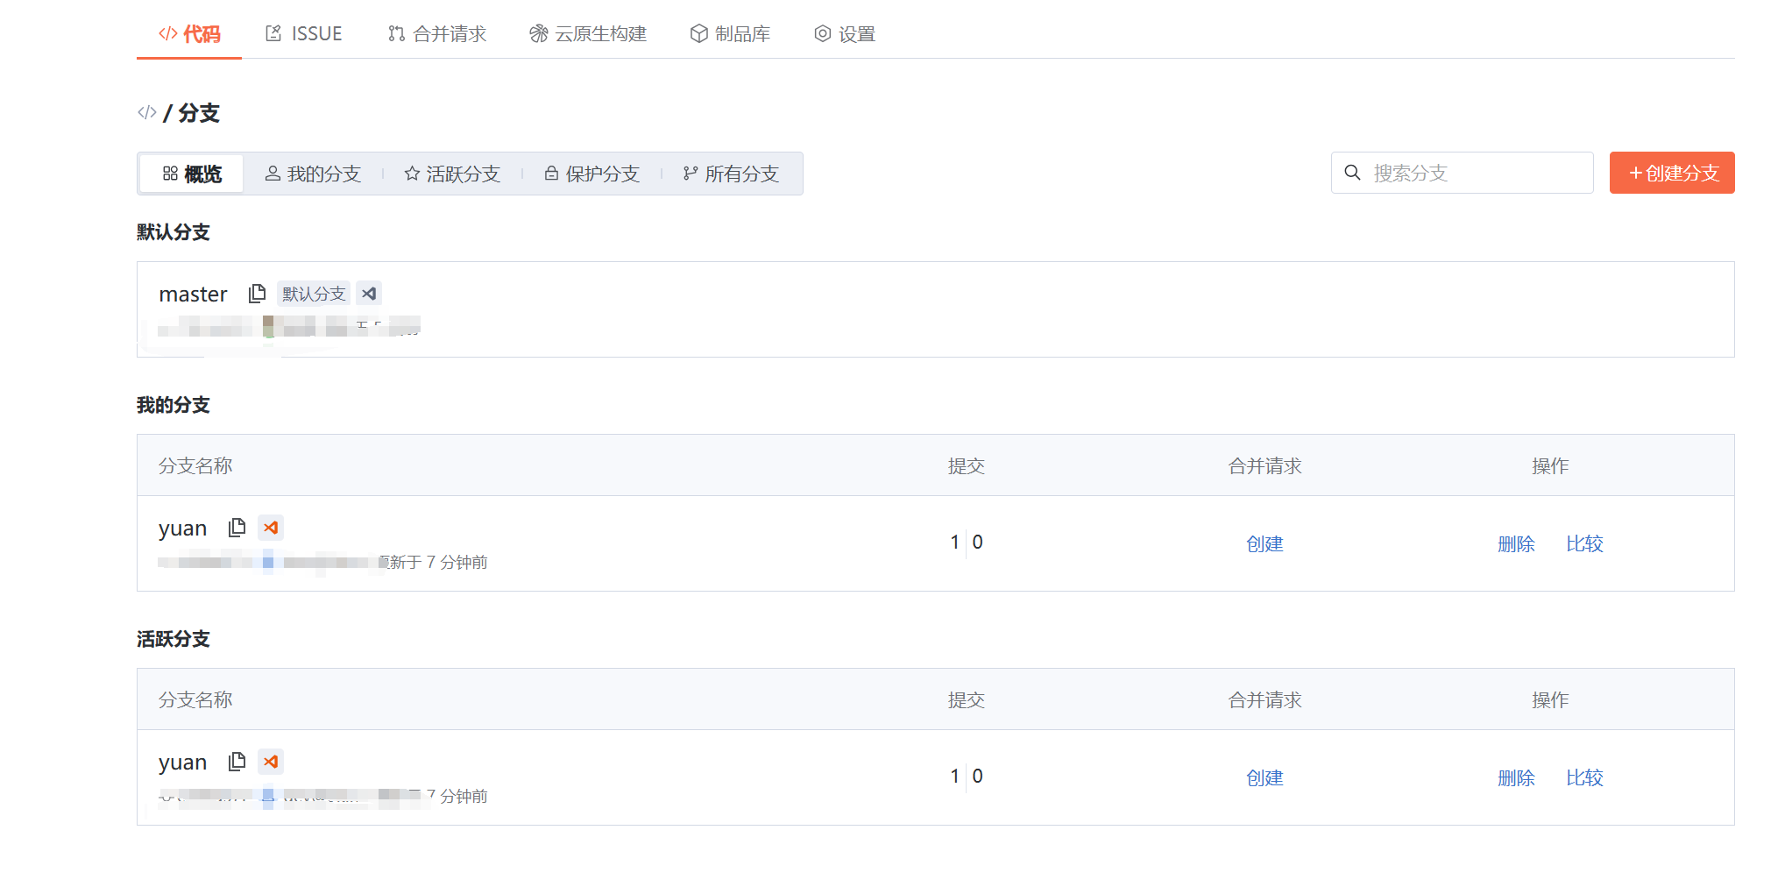Copy the yuan branch name under 我的分支

(237, 527)
